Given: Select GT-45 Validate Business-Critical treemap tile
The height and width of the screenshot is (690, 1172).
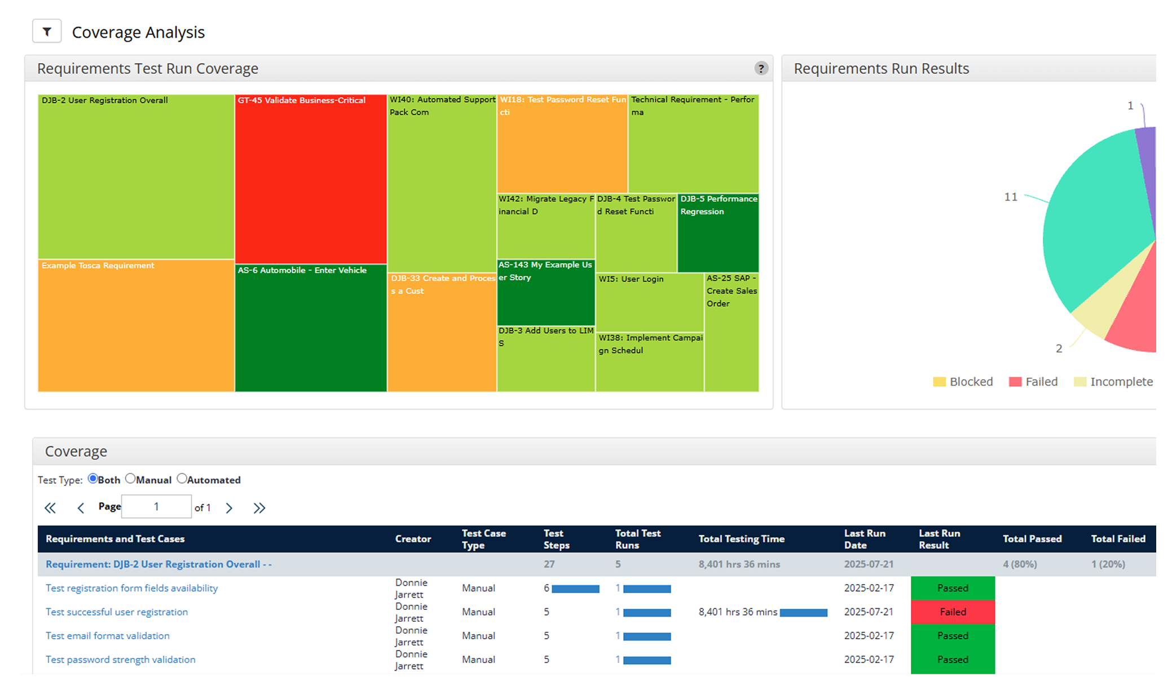Looking at the screenshot, I should click(311, 179).
